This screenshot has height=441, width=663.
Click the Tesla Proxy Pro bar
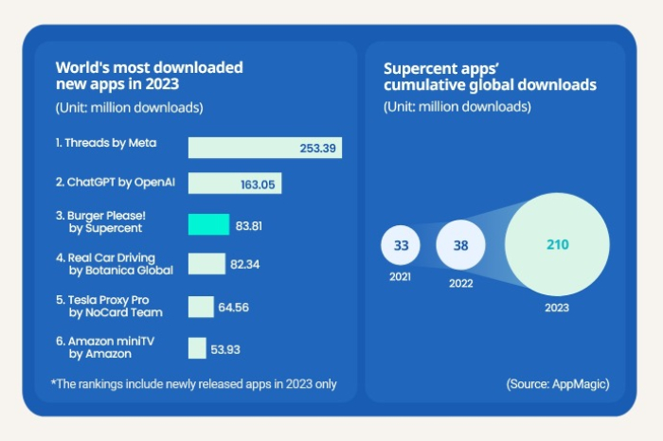(201, 307)
